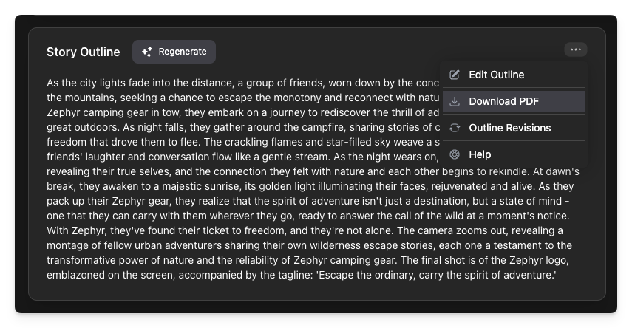This screenshot has height=328, width=632.
Task: Open the Help menu entry
Action: pyautogui.click(x=514, y=154)
